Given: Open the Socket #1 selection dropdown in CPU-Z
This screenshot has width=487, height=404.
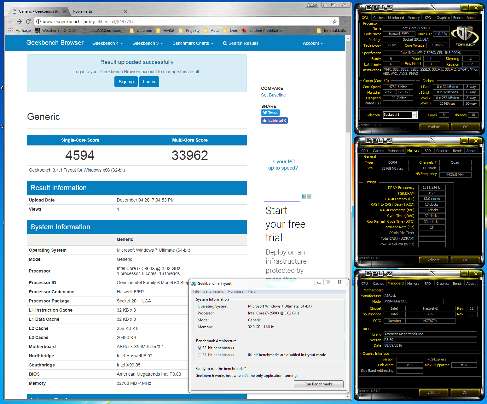Looking at the screenshot, I should point(415,115).
